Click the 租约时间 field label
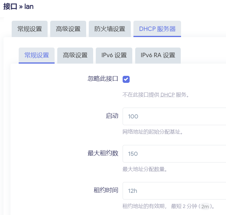 click(x=106, y=190)
